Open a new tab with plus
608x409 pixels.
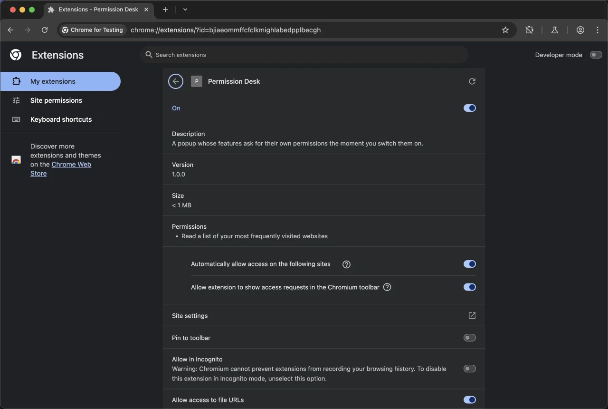[165, 10]
